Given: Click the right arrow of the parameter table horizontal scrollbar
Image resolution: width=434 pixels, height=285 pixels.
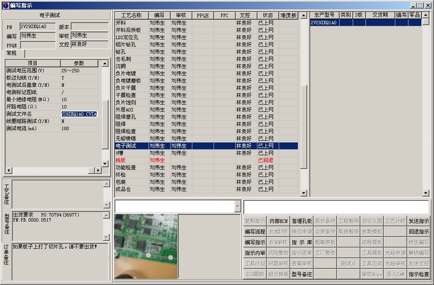Looking at the screenshot, I should tap(98, 171).
